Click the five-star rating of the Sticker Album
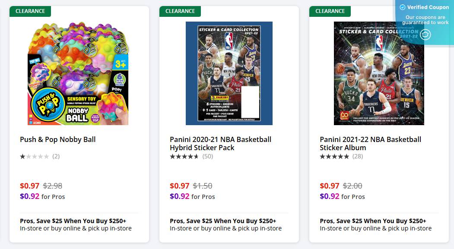This screenshot has width=454, height=249. (334, 156)
